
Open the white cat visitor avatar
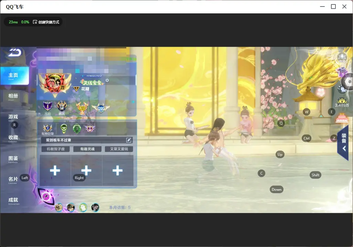pyautogui.click(x=83, y=207)
